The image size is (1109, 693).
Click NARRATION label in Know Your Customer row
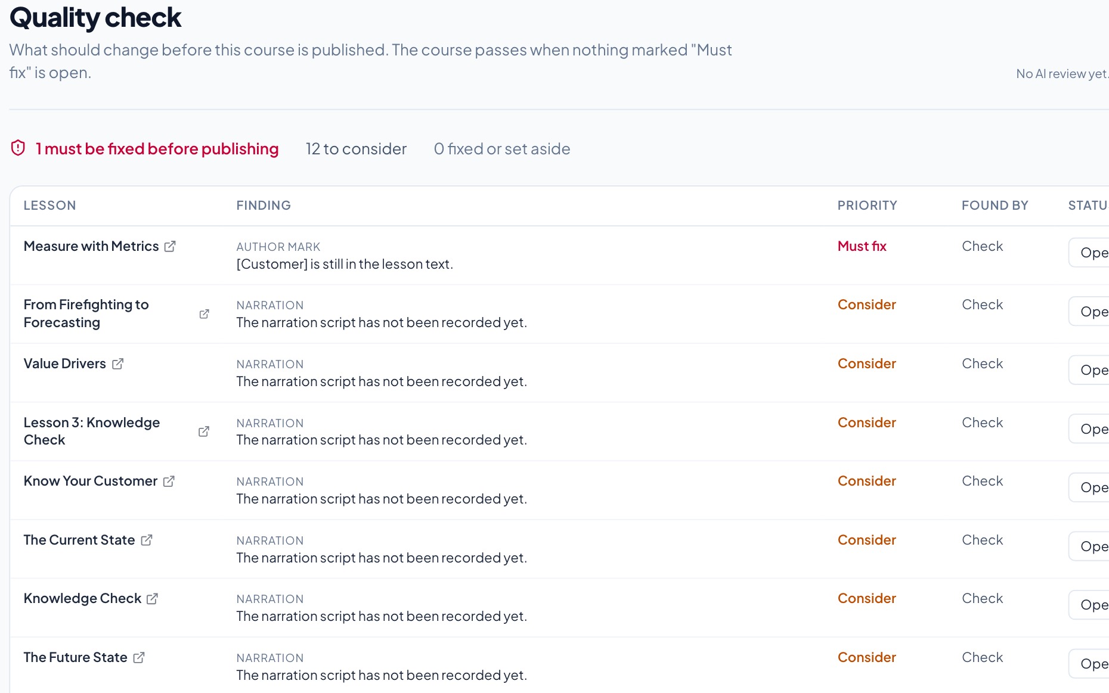tap(270, 481)
